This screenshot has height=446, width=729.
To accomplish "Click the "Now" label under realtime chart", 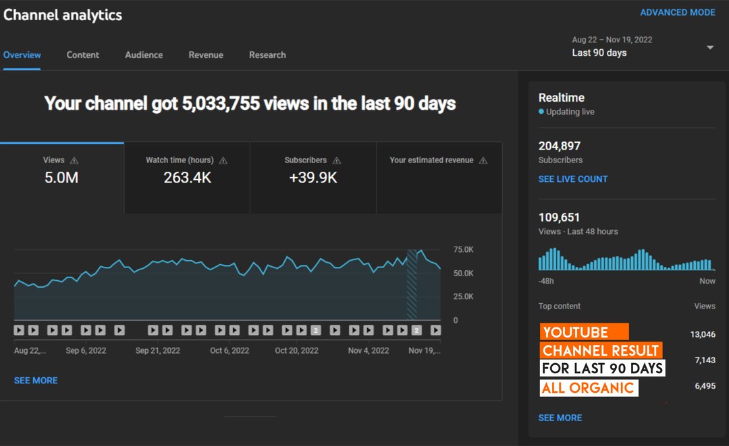I will pyautogui.click(x=707, y=281).
